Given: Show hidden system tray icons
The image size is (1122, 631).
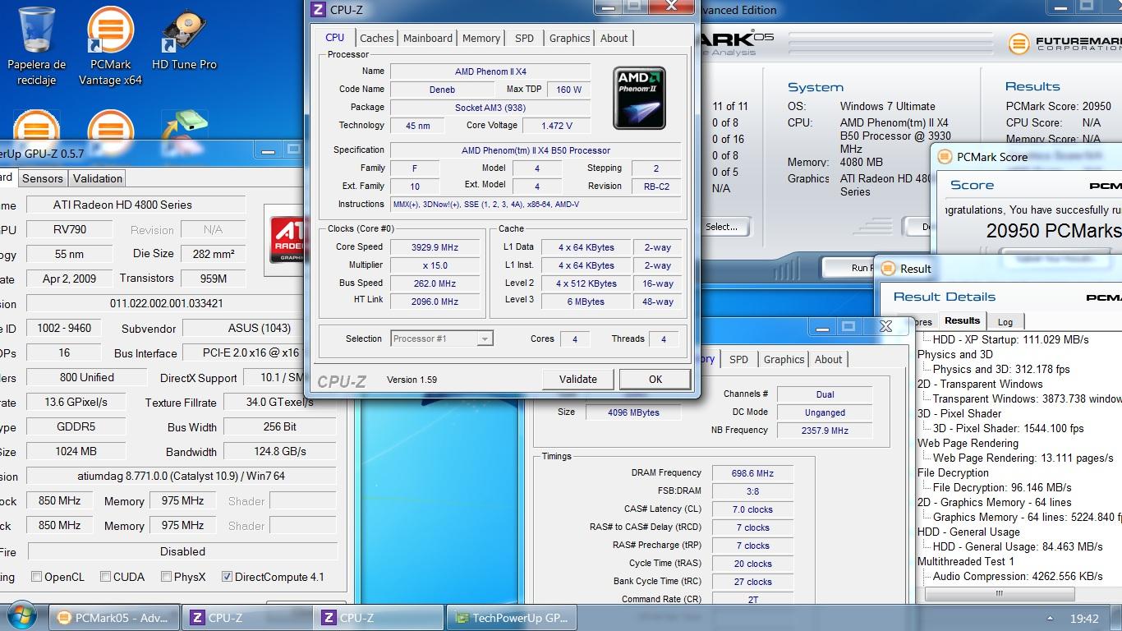Looking at the screenshot, I should tap(1050, 619).
